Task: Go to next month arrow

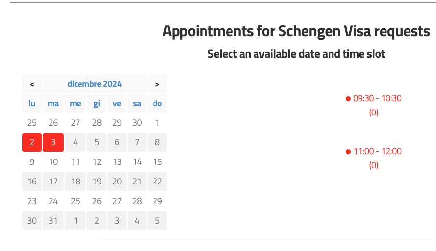Action: pyautogui.click(x=157, y=84)
